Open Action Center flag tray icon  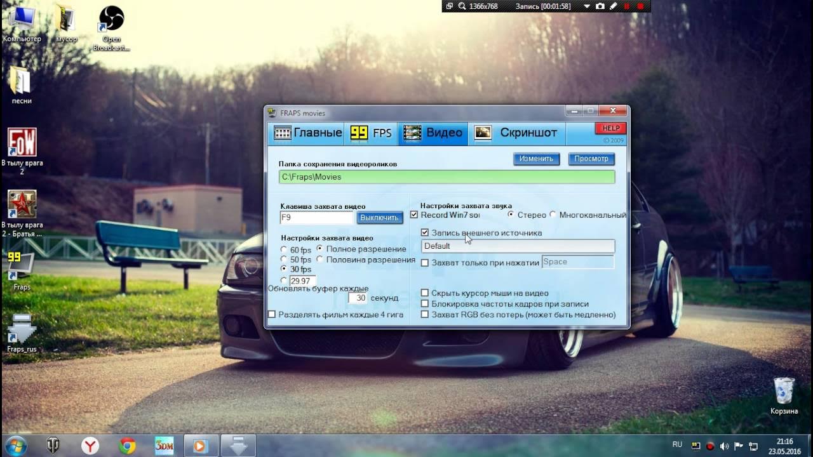tap(738, 446)
